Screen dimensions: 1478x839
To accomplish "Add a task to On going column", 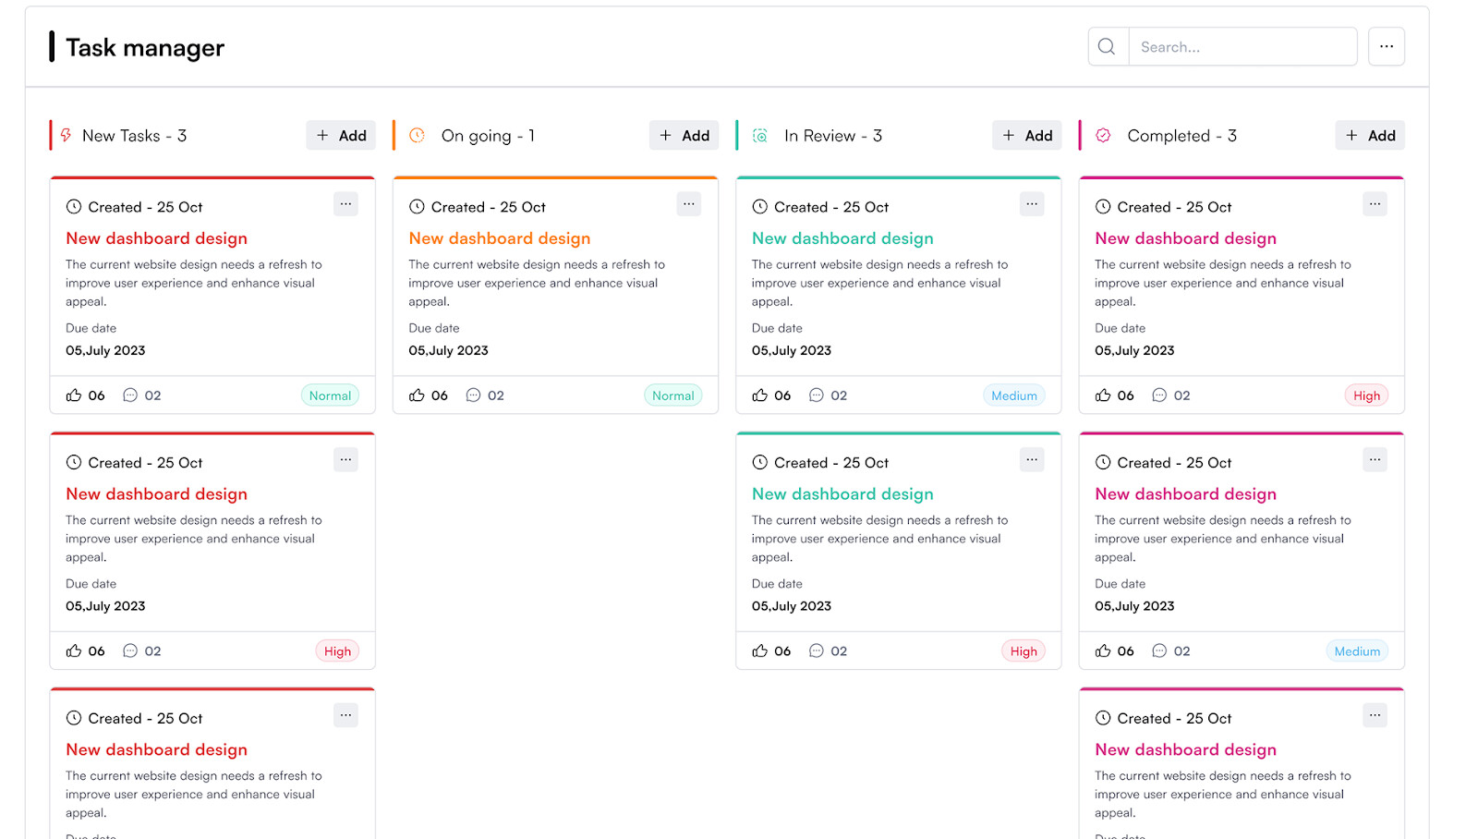I will (684, 136).
